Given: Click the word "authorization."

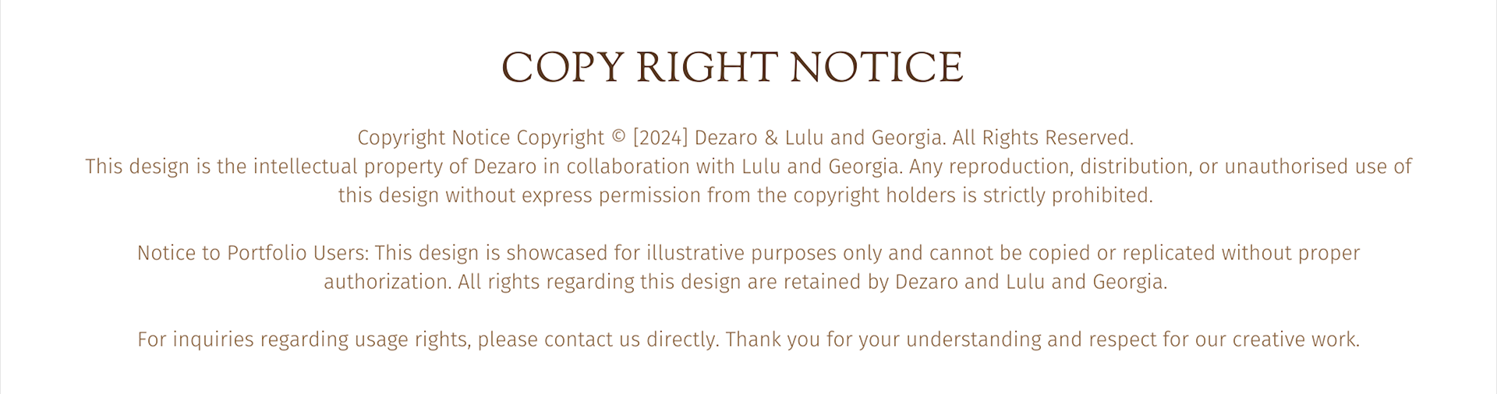Looking at the screenshot, I should click(x=388, y=282).
